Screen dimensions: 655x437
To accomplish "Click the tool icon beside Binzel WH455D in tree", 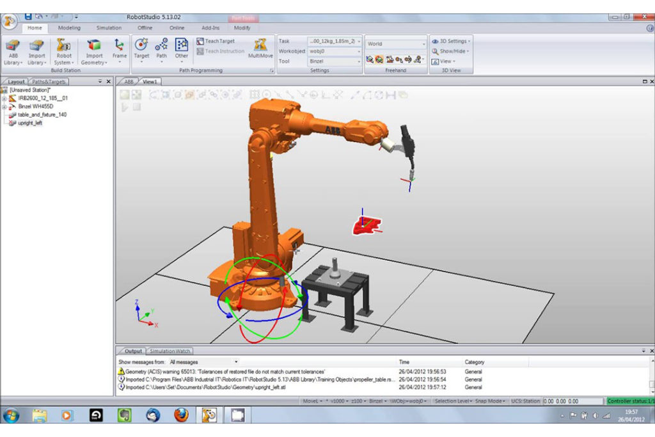I will (13, 107).
